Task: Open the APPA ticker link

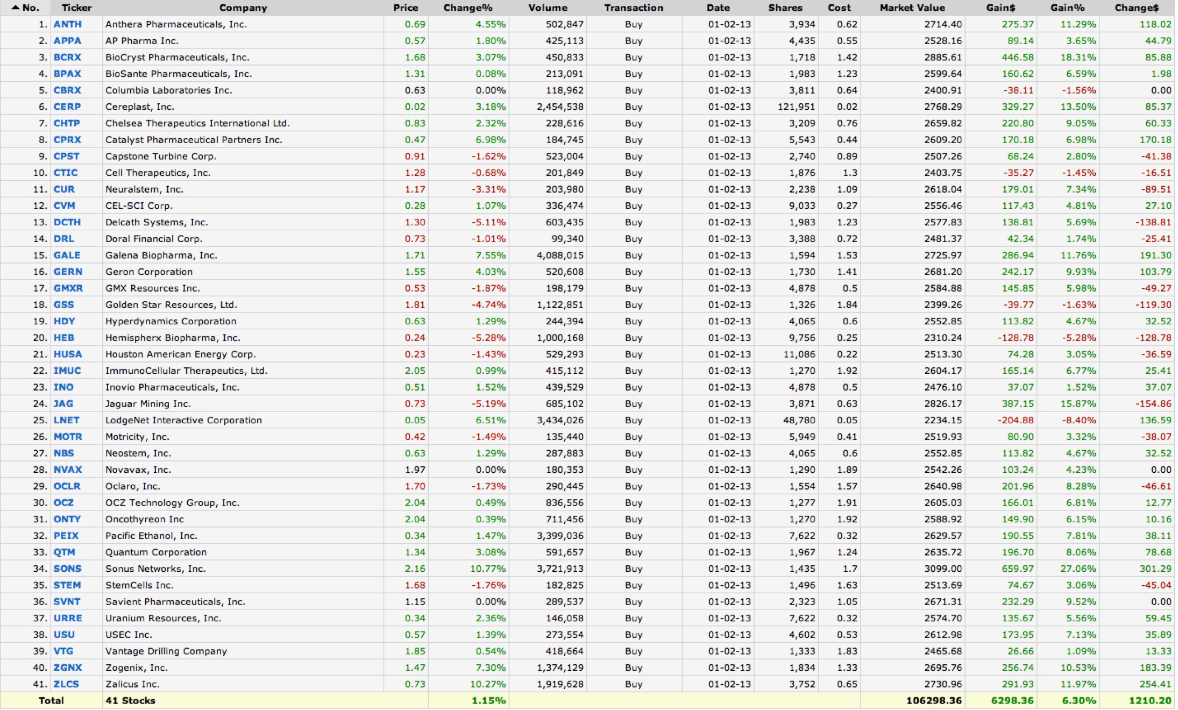Action: point(67,41)
